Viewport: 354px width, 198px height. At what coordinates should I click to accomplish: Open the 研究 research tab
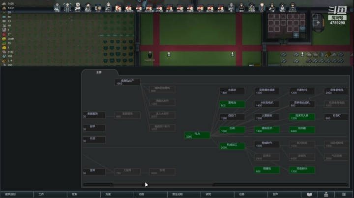click(217, 195)
